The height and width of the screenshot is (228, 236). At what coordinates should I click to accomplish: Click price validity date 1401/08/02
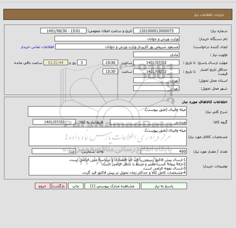156,71
